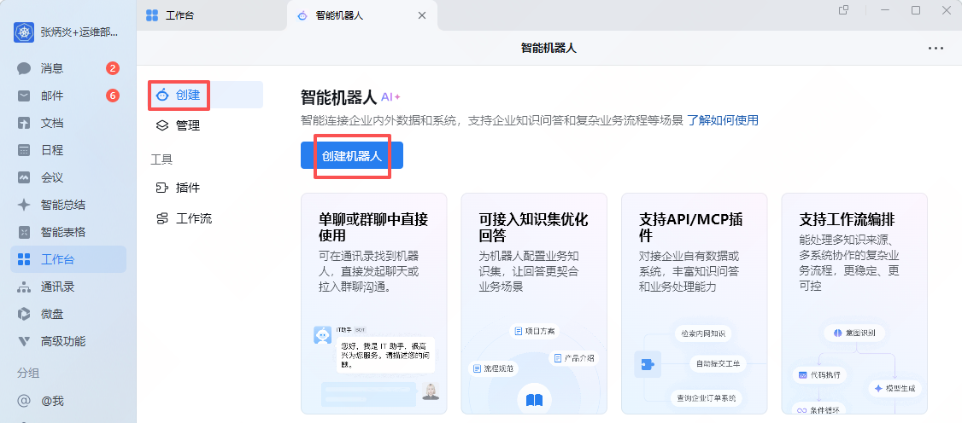The image size is (962, 423).
Task: Click the robot icon on 智能机器人 tab
Action: click(x=302, y=16)
